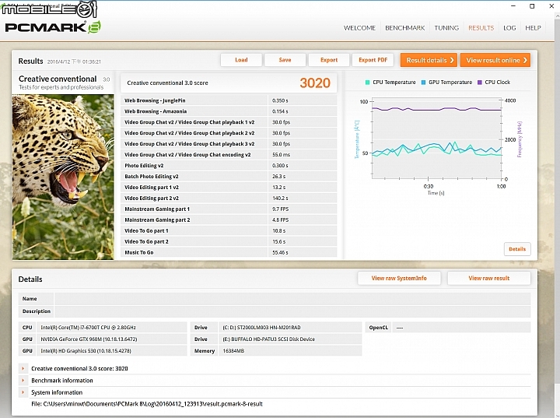Image resolution: width=560 pixels, height=418 pixels.
Task: Open the TUNING tab
Action: [x=446, y=28]
